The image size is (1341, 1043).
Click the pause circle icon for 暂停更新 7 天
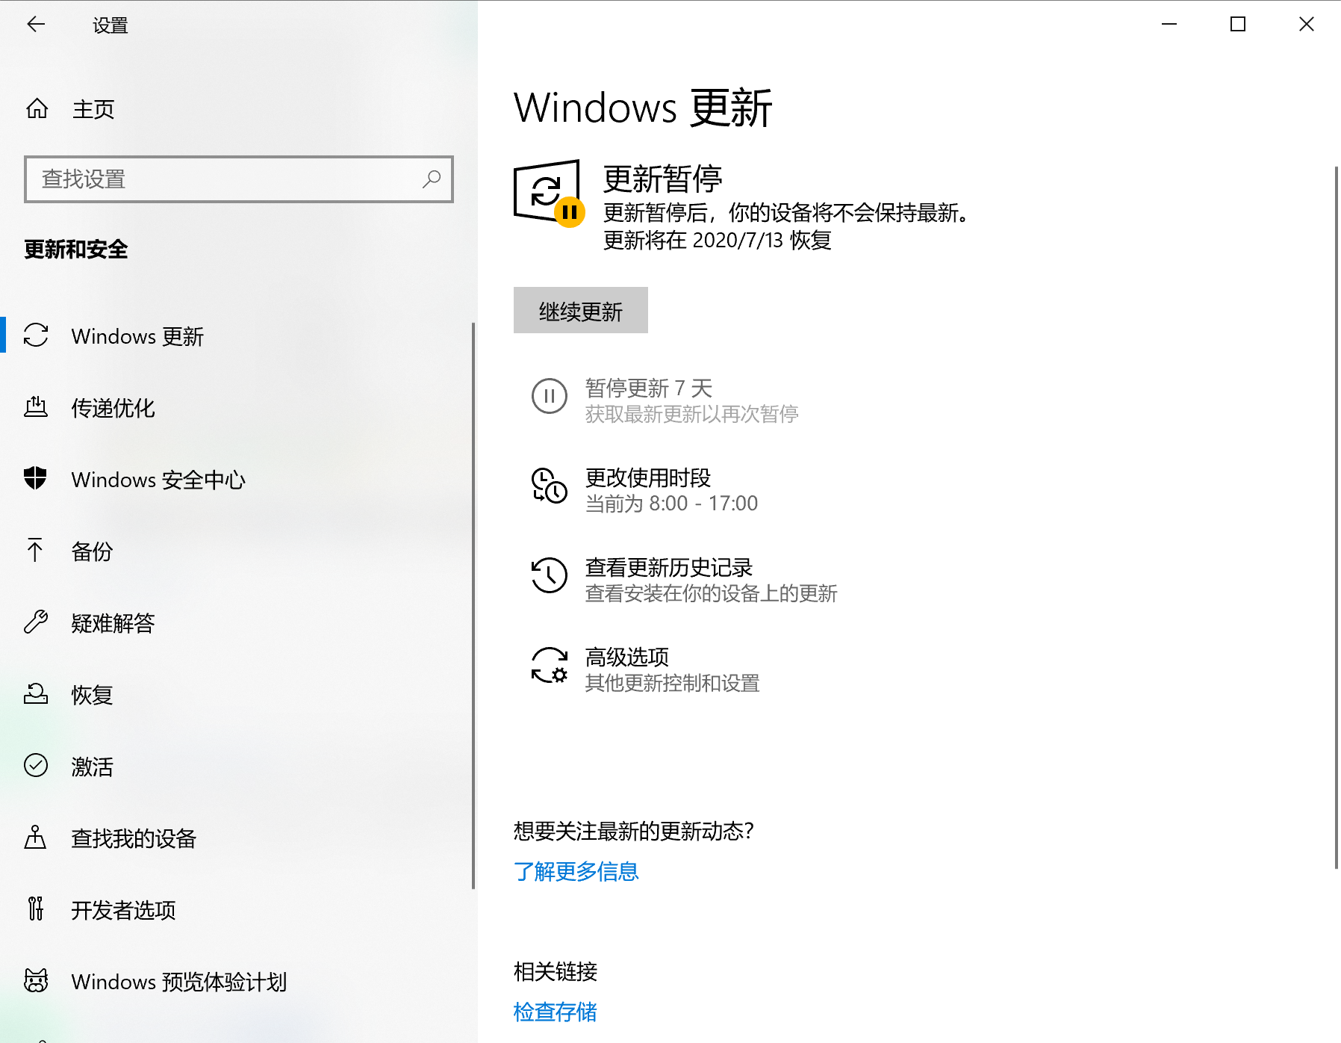tap(550, 396)
